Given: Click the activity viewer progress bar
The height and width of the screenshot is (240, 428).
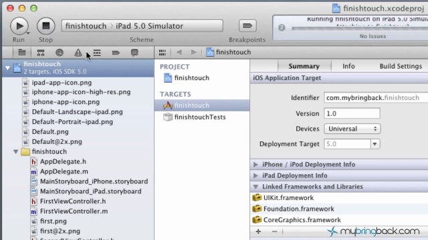Looking at the screenshot, I should pyautogui.click(x=360, y=28).
